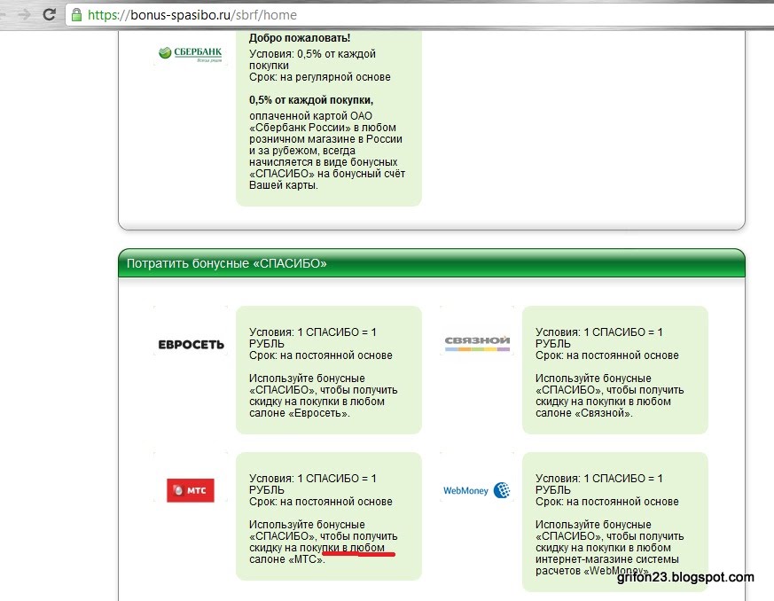Screen dimensions: 774x601
Task: Click the browser reload button
Action: click(x=49, y=14)
